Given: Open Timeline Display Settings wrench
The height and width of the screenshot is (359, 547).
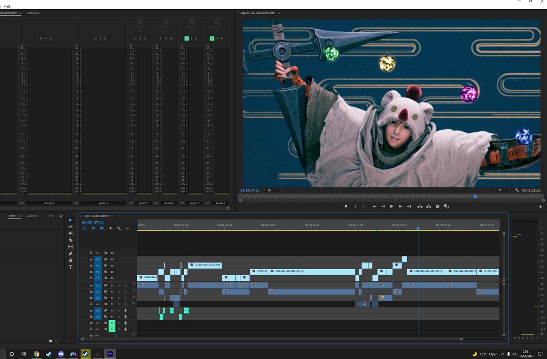Looking at the screenshot, I should tap(119, 228).
